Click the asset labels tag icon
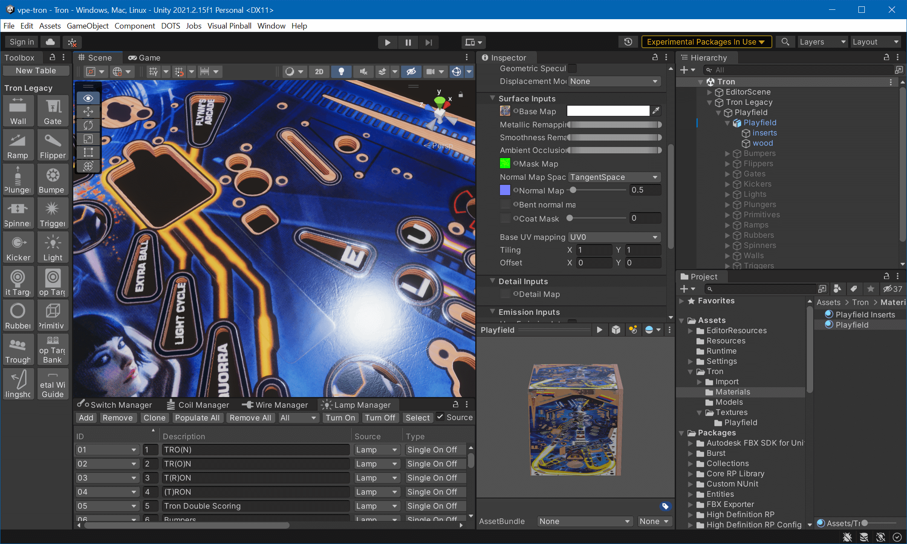The image size is (907, 544). (665, 506)
